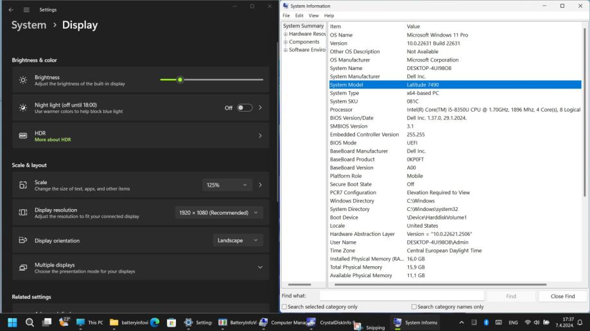Open the Display orientation Landscape dropdown
590x331 pixels.
click(x=238, y=241)
